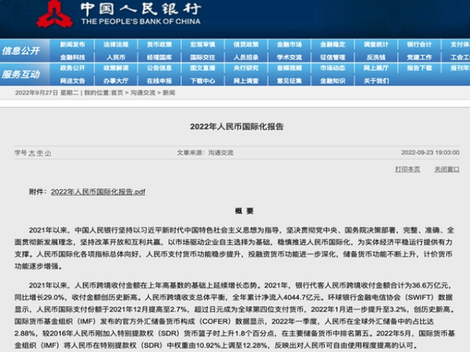The width and height of the screenshot is (470, 352).
Task: Open the 网送文告 menu item
Action: click(73, 81)
